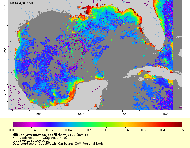Click the Data courtesy of CoastWatch line

[58, 144]
